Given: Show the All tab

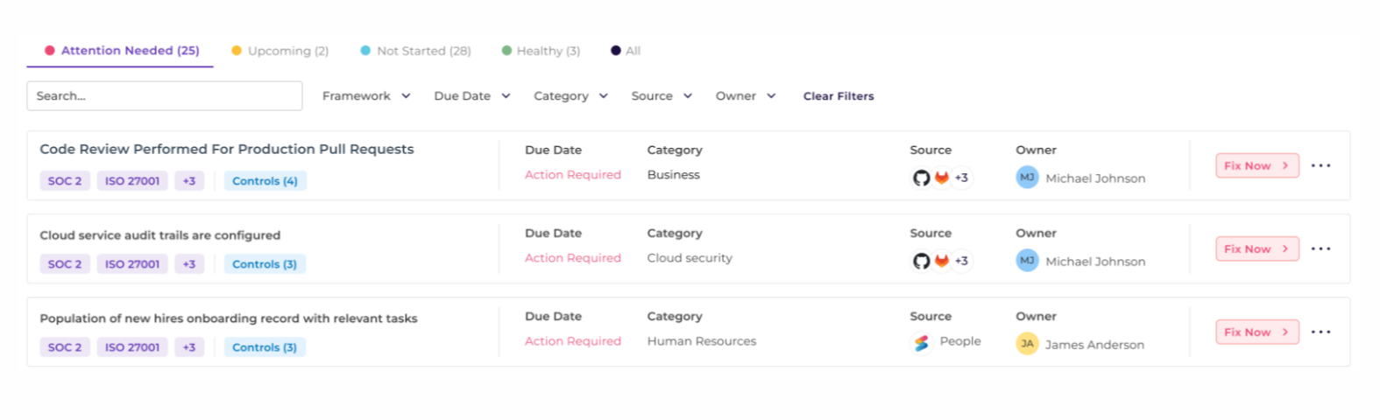Looking at the screenshot, I should click(x=626, y=51).
